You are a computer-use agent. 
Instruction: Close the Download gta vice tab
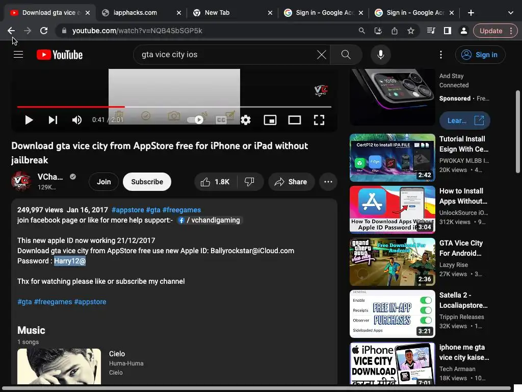pos(88,13)
